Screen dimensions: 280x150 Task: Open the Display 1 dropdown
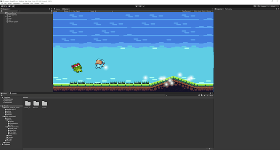(68, 11)
